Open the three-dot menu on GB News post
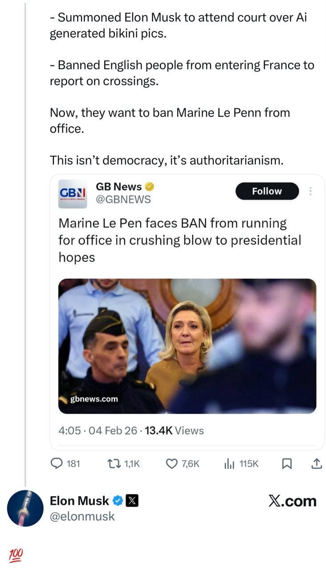Screen dimensions: 326x571 (x=310, y=191)
